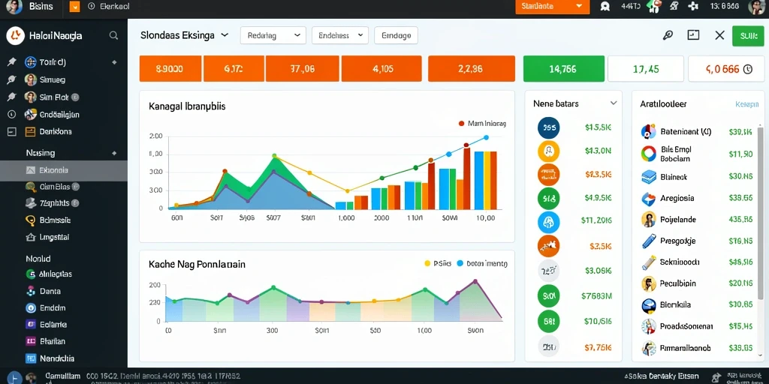
Task: Click the clock icon in last stat card
Action: 748,69
